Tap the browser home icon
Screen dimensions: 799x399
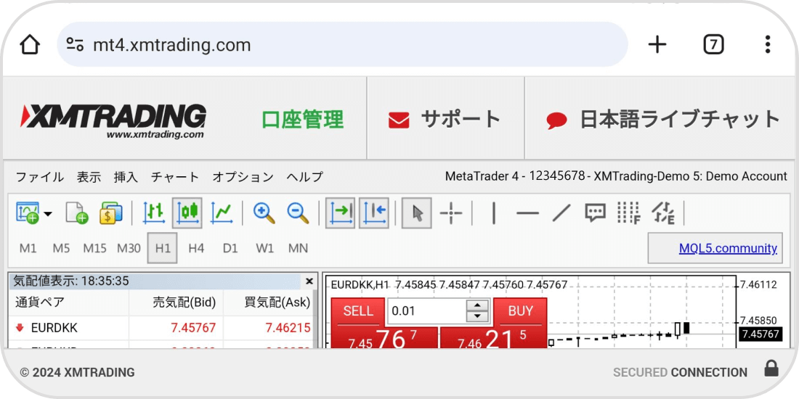click(x=30, y=45)
